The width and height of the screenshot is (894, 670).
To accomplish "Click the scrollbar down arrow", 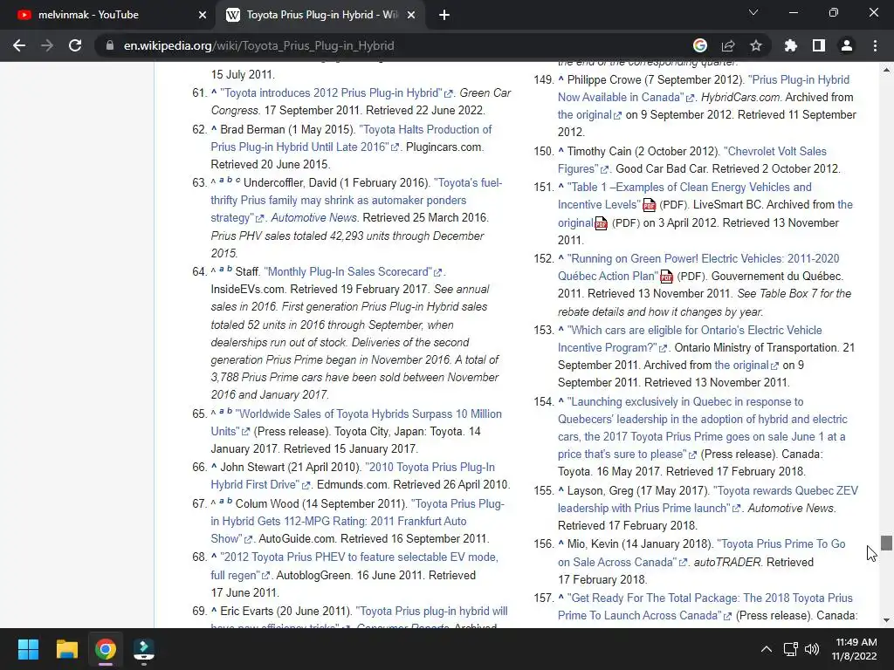I will coord(886,620).
